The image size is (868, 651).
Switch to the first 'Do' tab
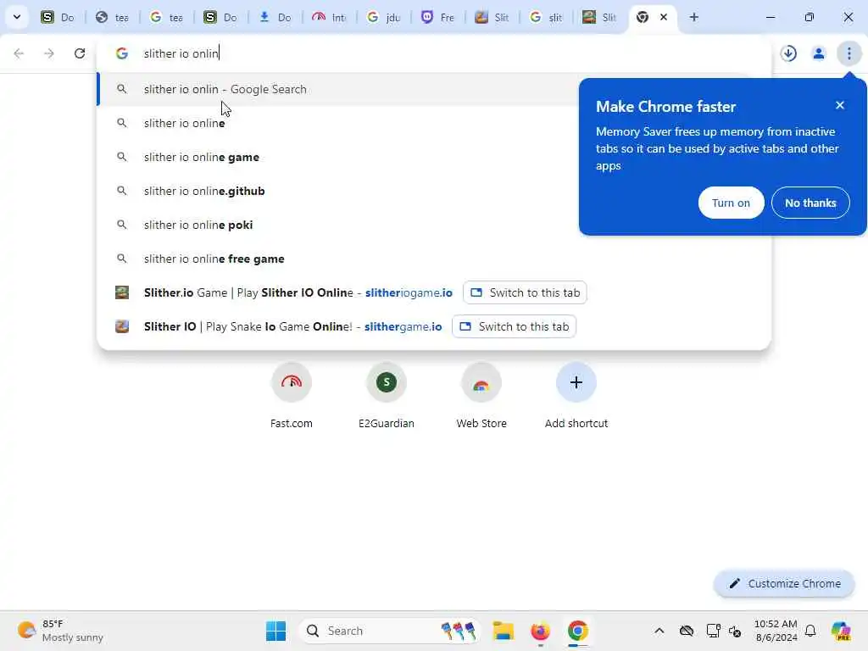(x=57, y=17)
